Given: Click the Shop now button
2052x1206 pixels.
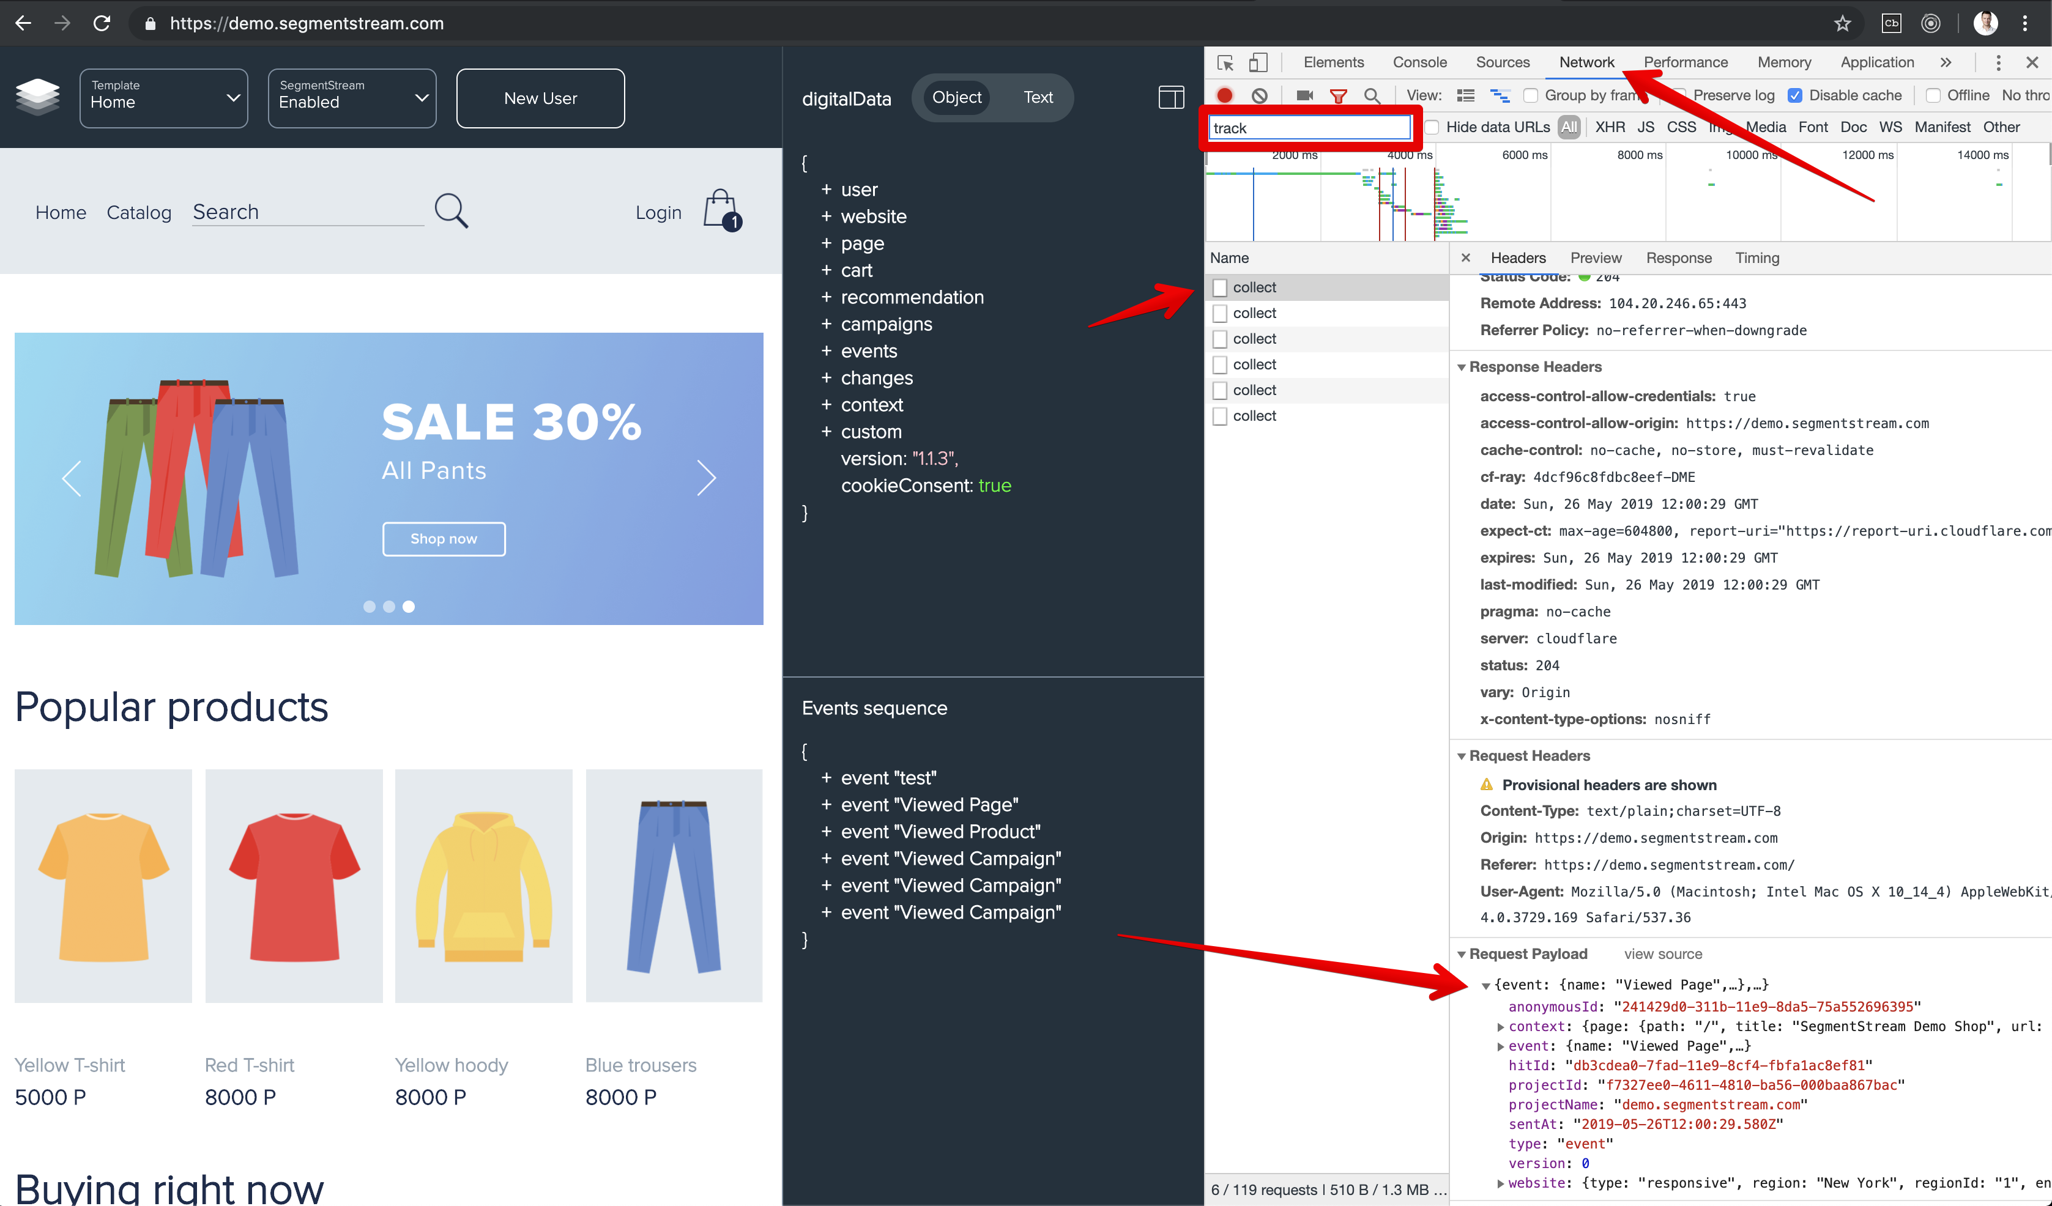Looking at the screenshot, I should click(444, 539).
